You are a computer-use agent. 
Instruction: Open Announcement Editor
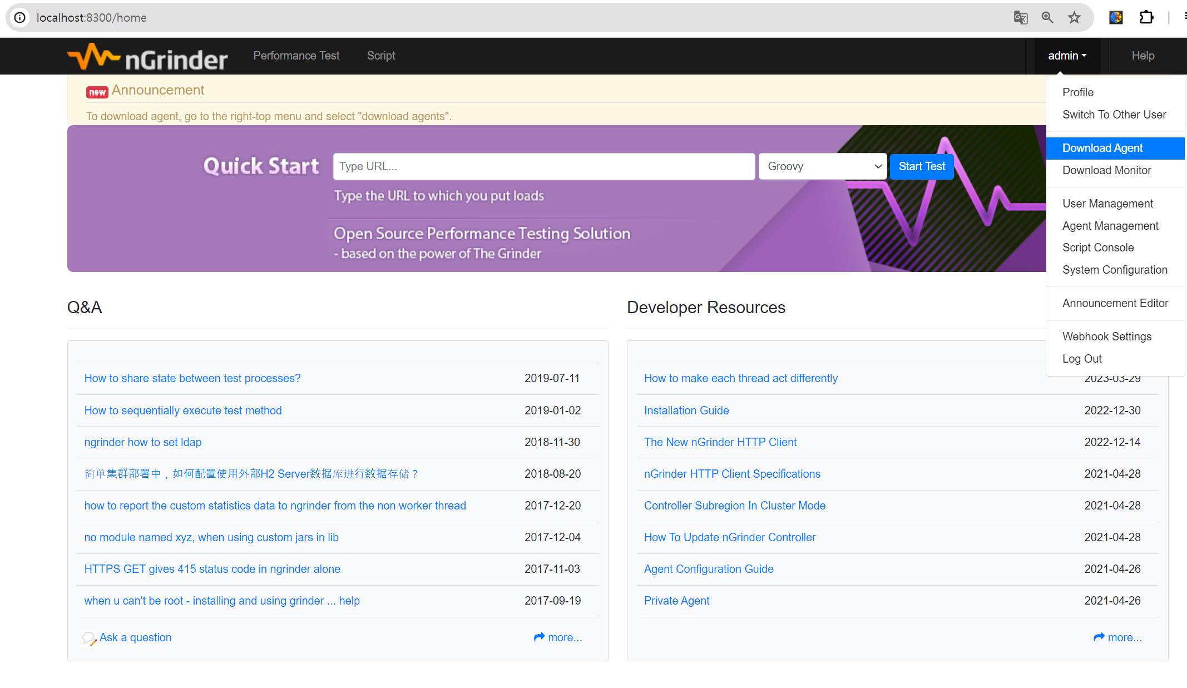click(1115, 303)
